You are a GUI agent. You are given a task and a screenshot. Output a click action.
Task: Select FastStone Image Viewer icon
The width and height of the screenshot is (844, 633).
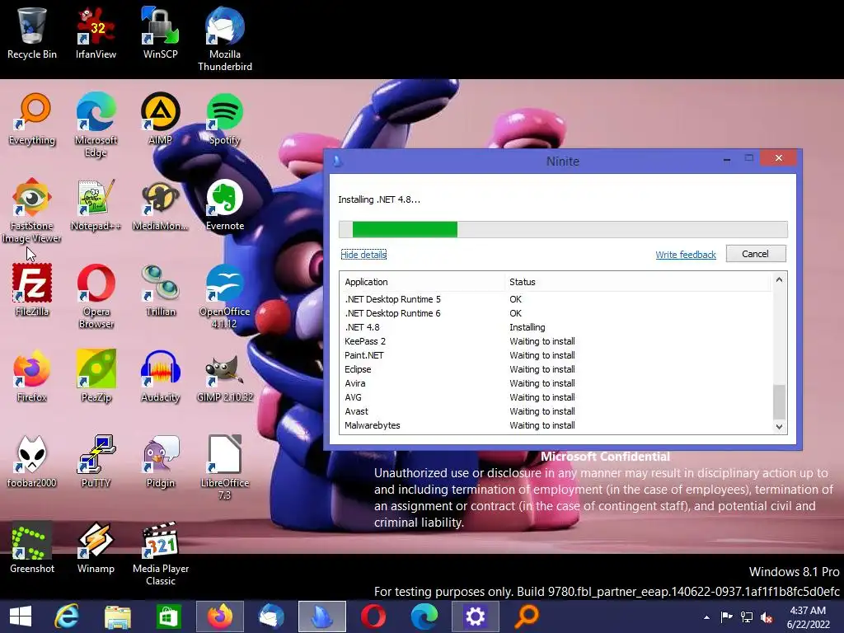point(32,210)
